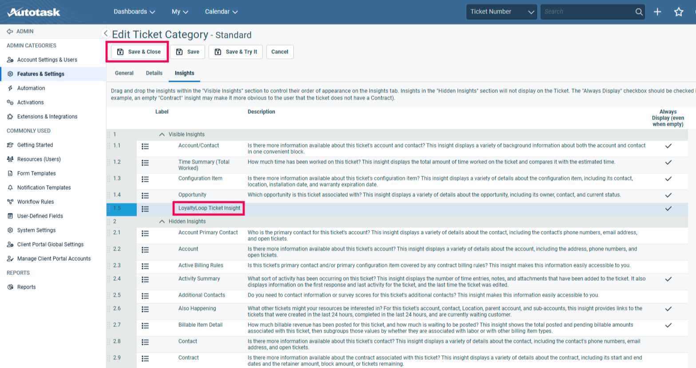
Task: Click the search magnifier icon
Action: [x=639, y=12]
